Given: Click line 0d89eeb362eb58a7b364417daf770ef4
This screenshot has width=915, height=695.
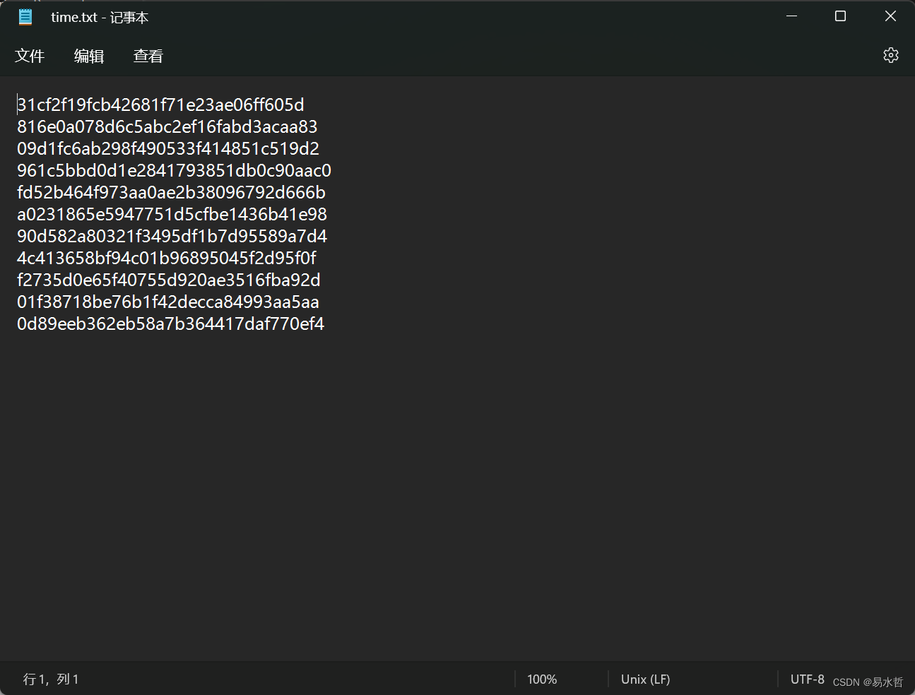Looking at the screenshot, I should click(x=170, y=323).
